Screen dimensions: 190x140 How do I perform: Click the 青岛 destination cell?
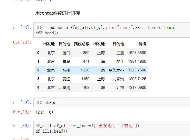coord(66,61)
